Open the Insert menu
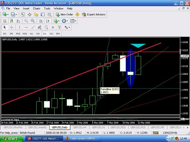This screenshot has width=190, height=142. point(26,8)
